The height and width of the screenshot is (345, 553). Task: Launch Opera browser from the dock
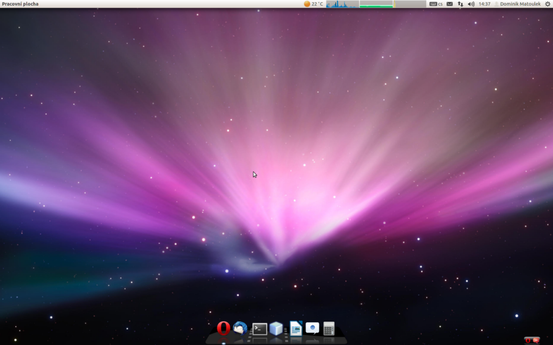point(224,328)
